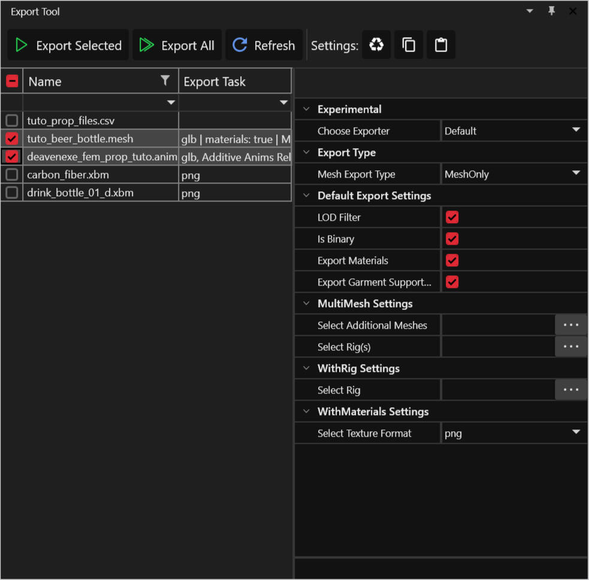Click the pin icon in title bar

551,11
